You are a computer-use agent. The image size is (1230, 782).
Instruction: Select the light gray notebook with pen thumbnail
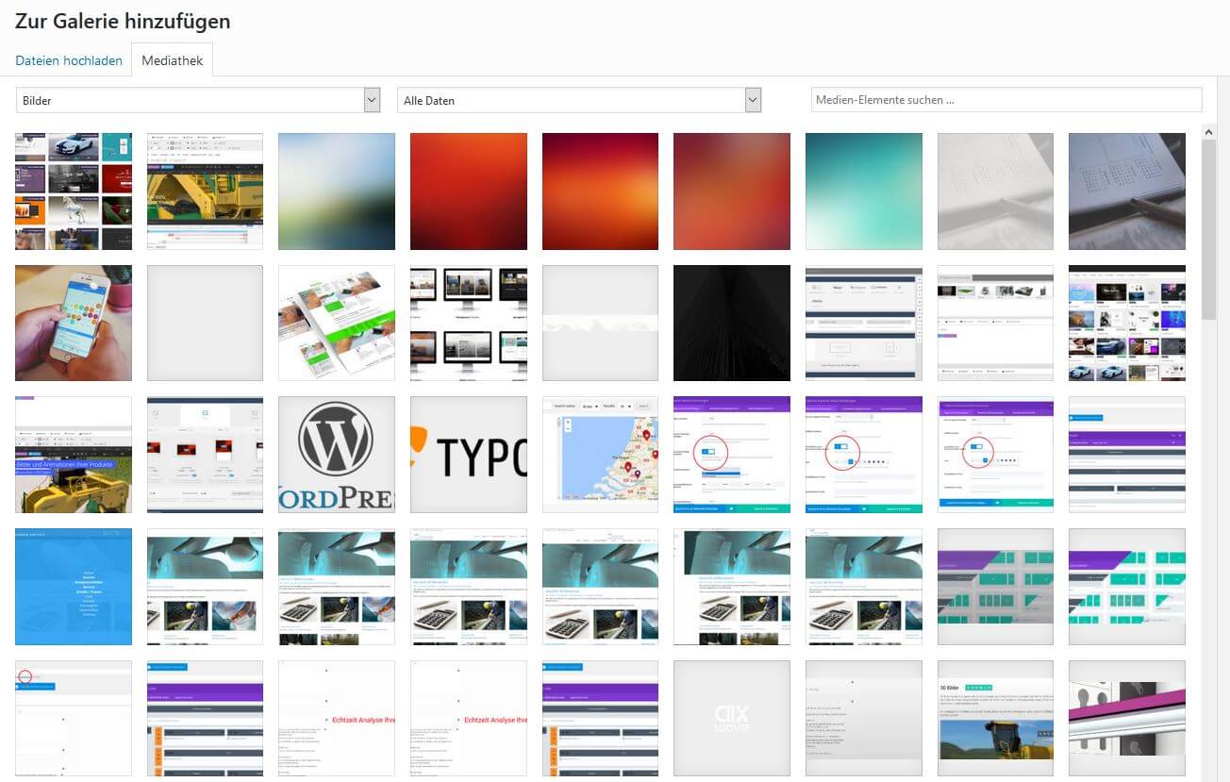coord(996,191)
